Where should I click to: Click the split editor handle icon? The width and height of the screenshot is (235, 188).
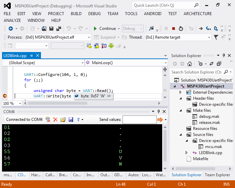[x=165, y=69]
